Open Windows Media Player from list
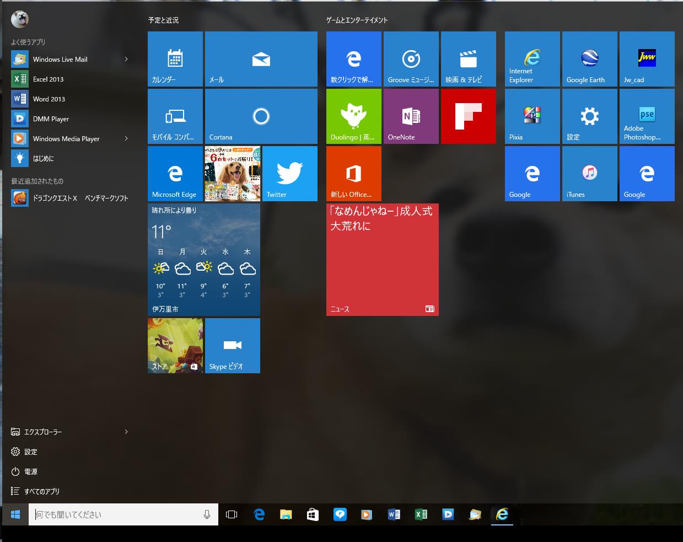Image resolution: width=683 pixels, height=542 pixels. point(61,139)
